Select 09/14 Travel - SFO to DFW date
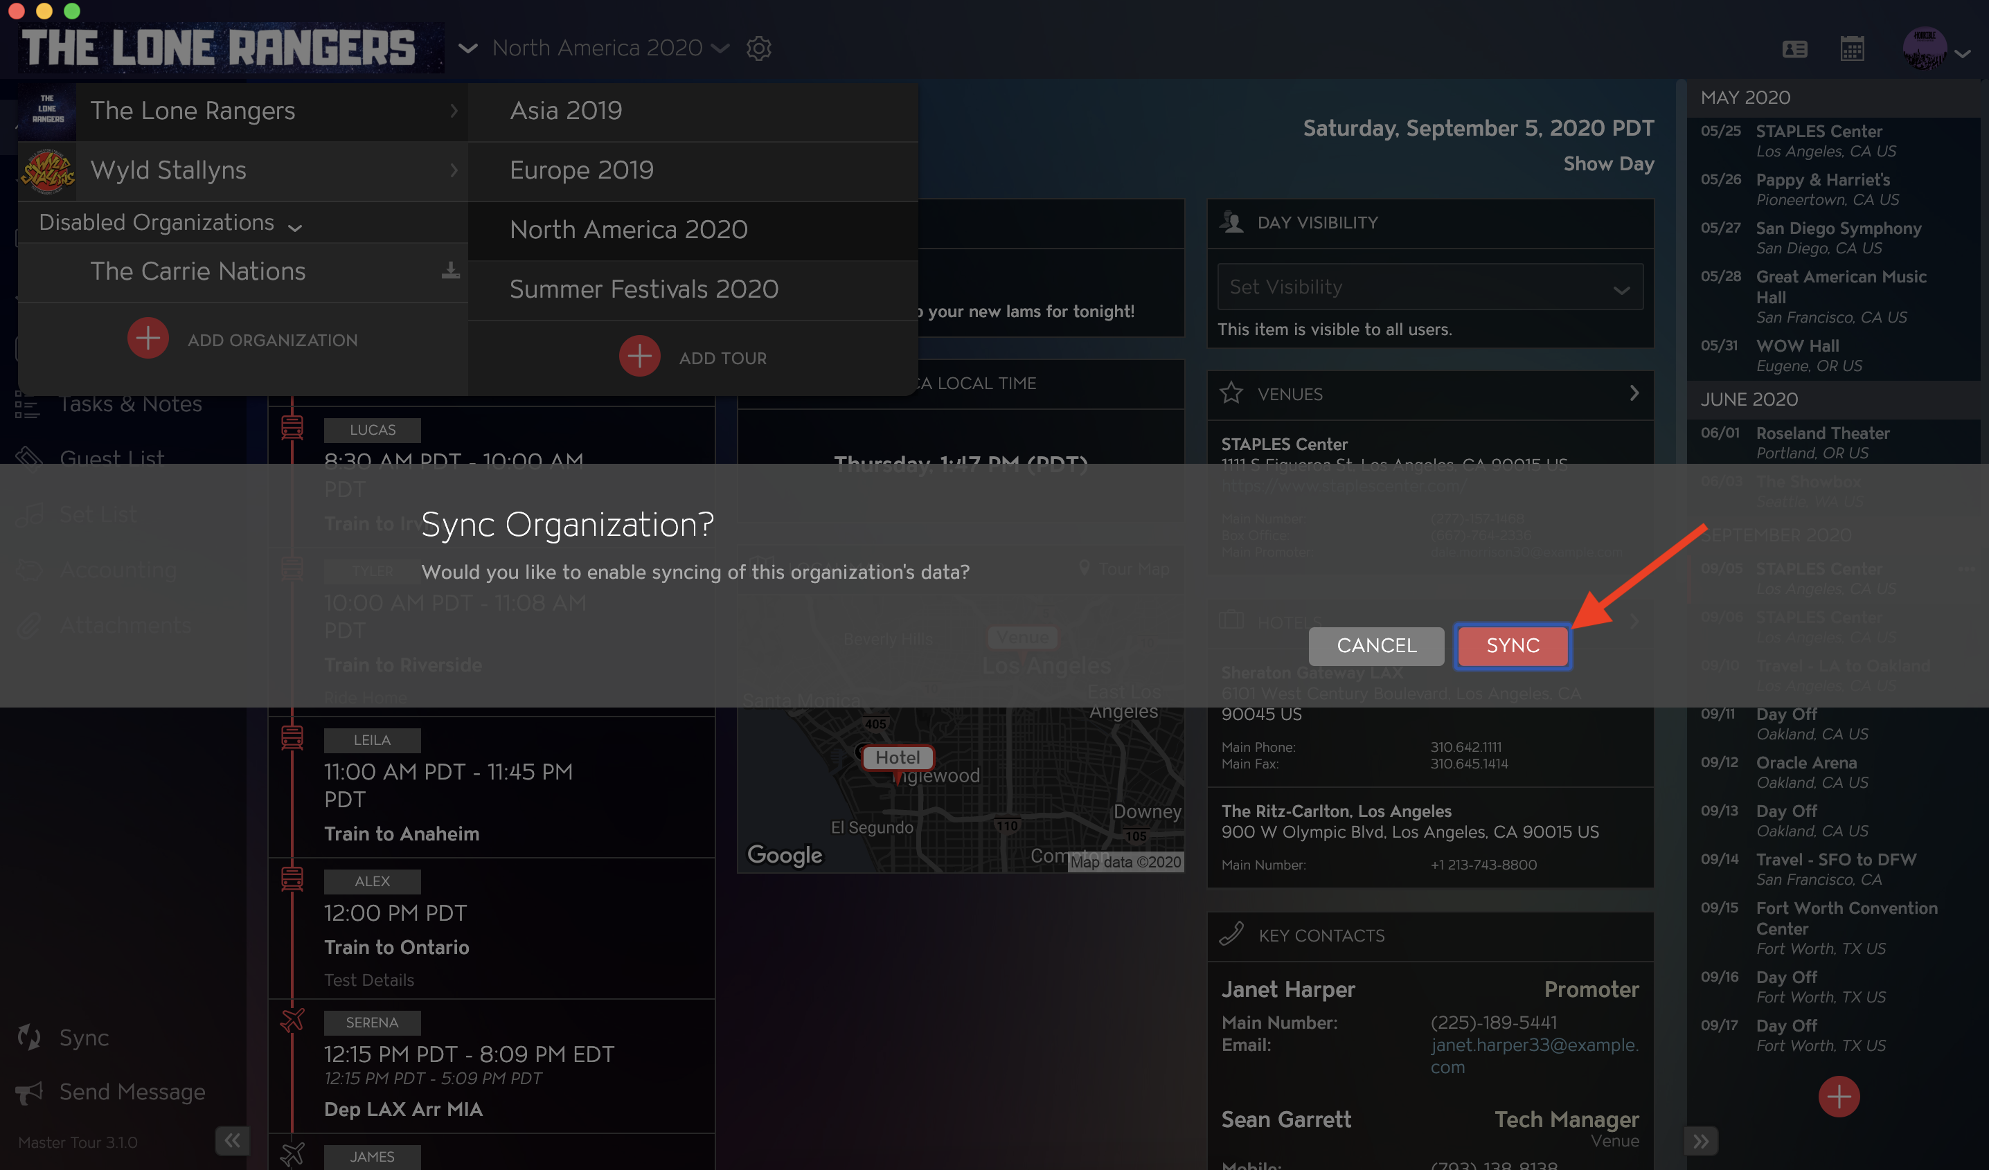1989x1170 pixels. (1832, 869)
